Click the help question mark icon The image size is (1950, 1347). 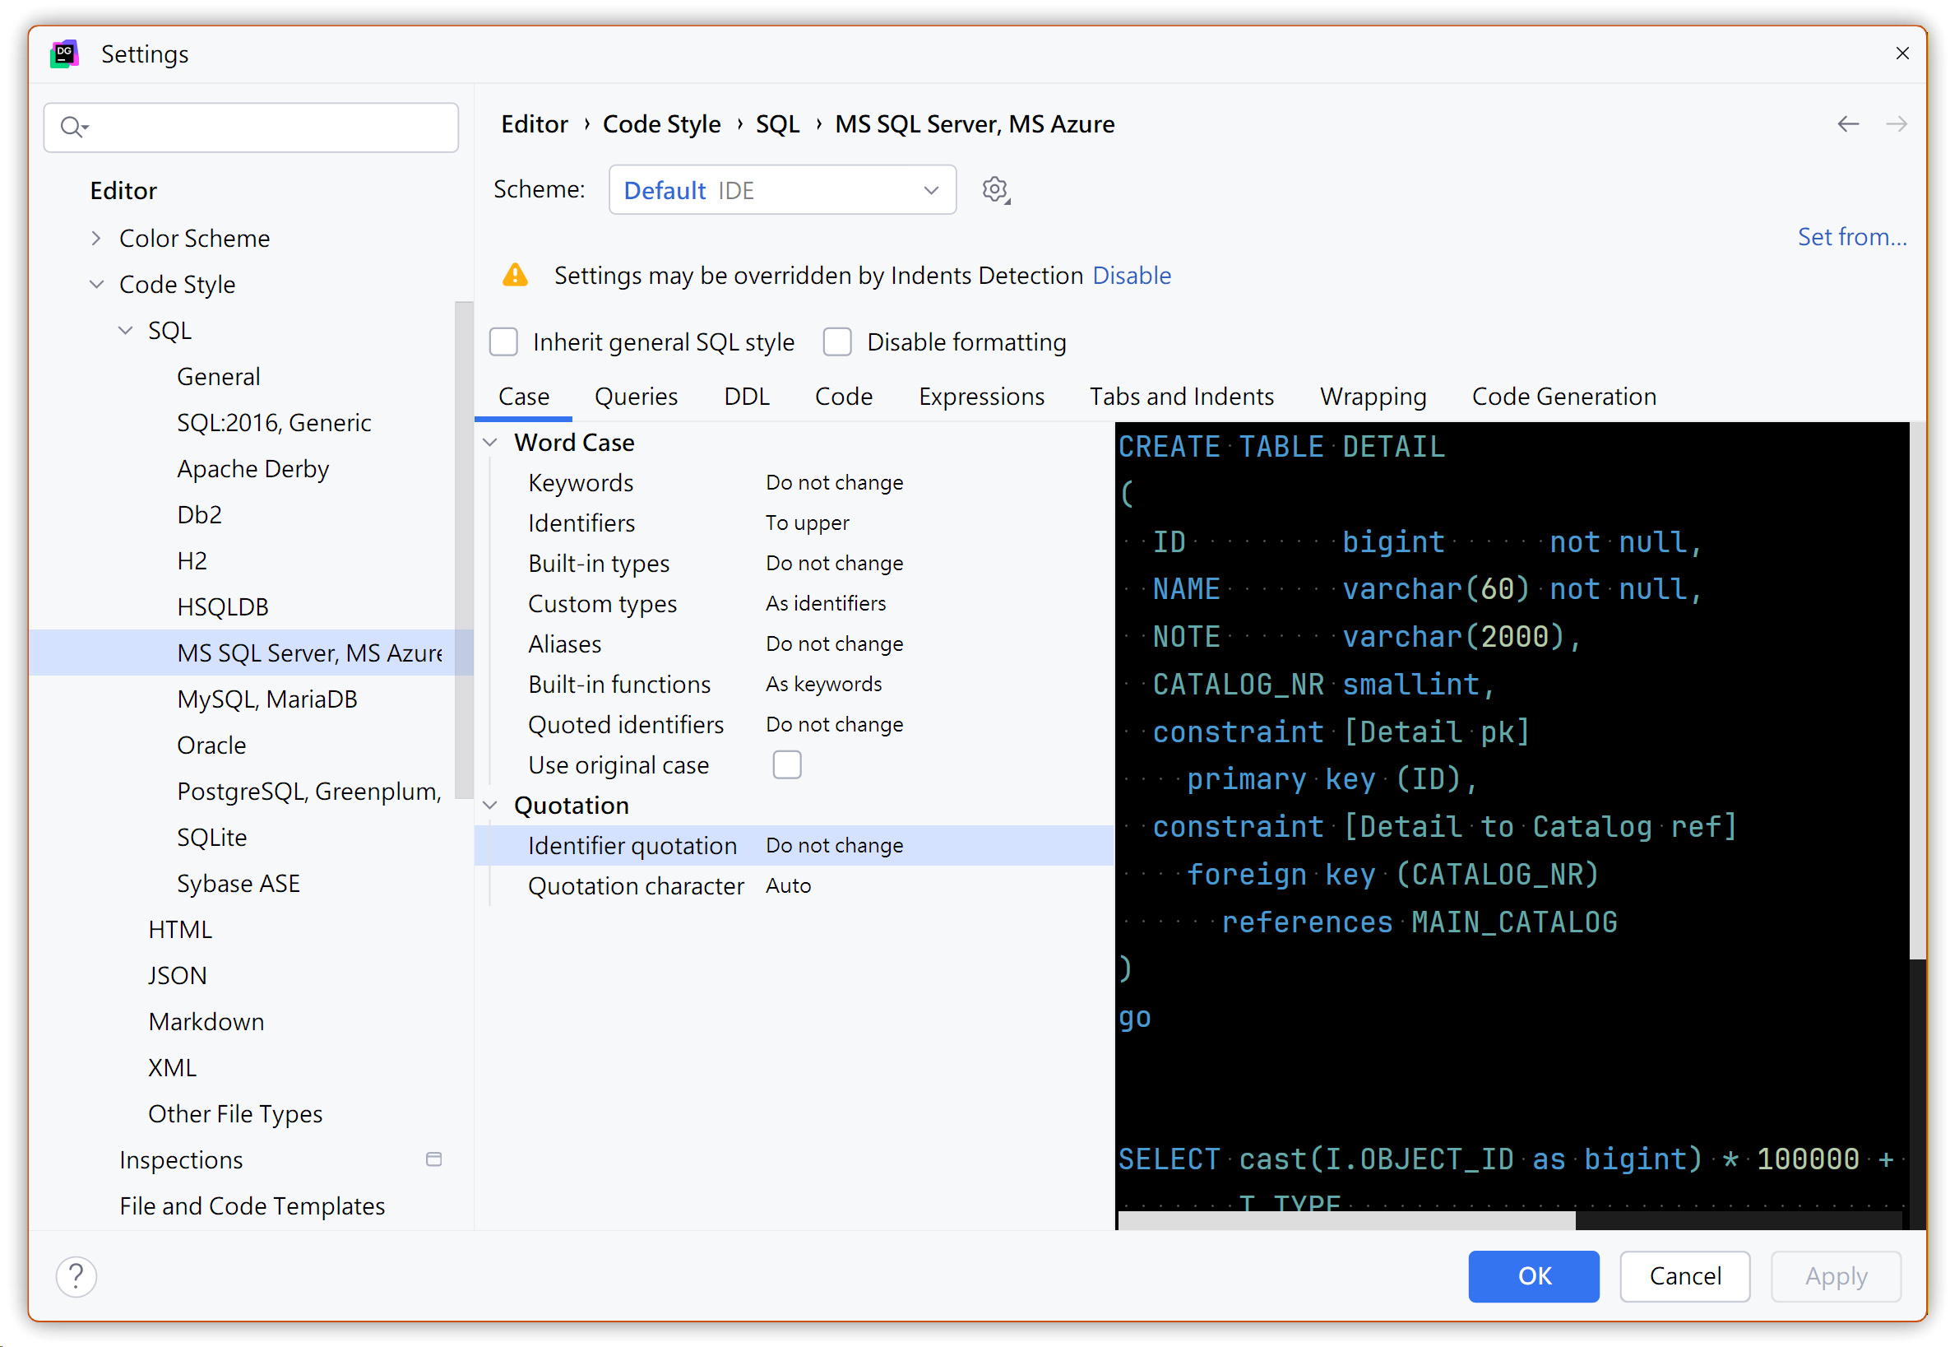pos(76,1276)
